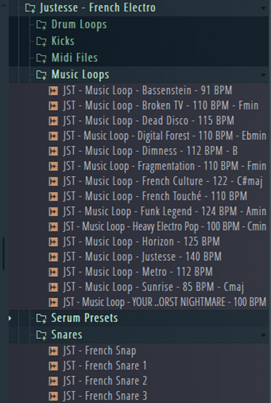Collapse the Music Loops folder using its arrow
The height and width of the screenshot is (403, 271).
coord(263,75)
